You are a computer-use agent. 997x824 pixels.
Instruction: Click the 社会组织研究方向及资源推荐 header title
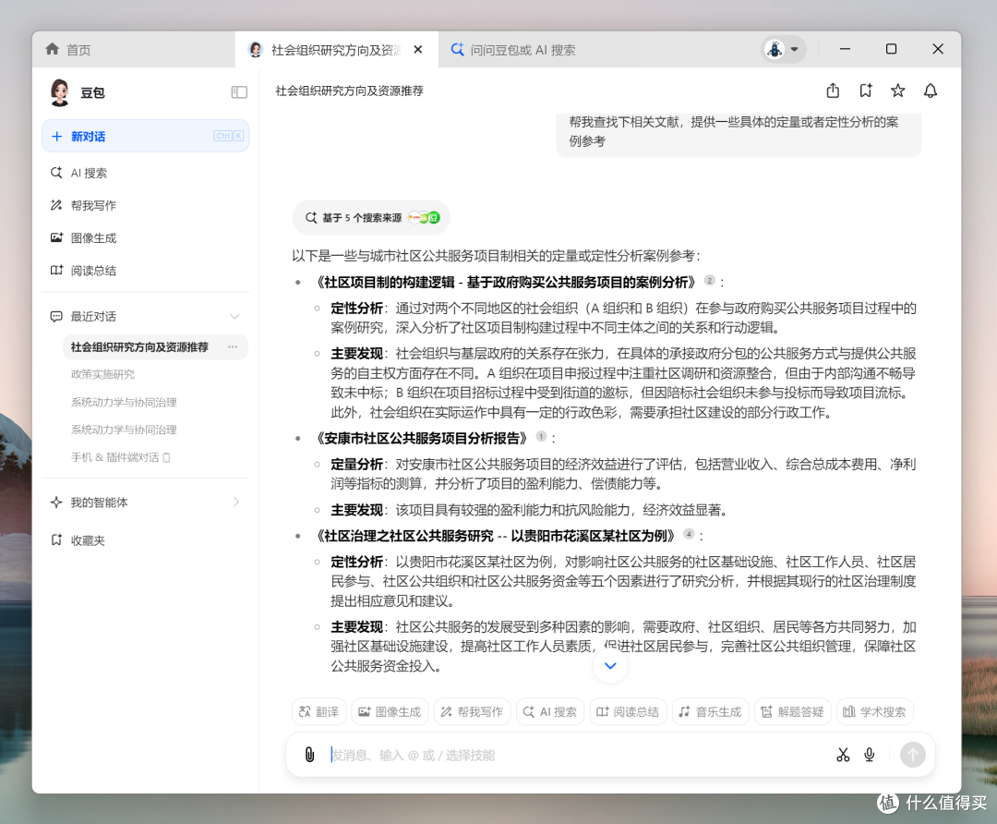pyautogui.click(x=349, y=91)
